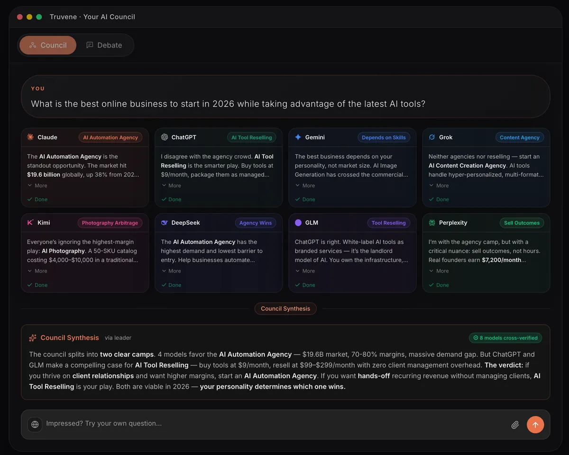Viewport: 569px width, 455px height.
Task: Click the checkmark in cross-verified badge
Action: (x=476, y=338)
